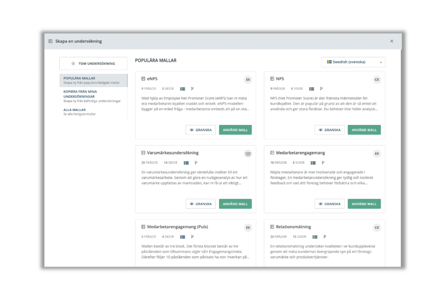Click the Medarbetarengagemang (Puls) card title
The image size is (447, 305).
(x=177, y=227)
